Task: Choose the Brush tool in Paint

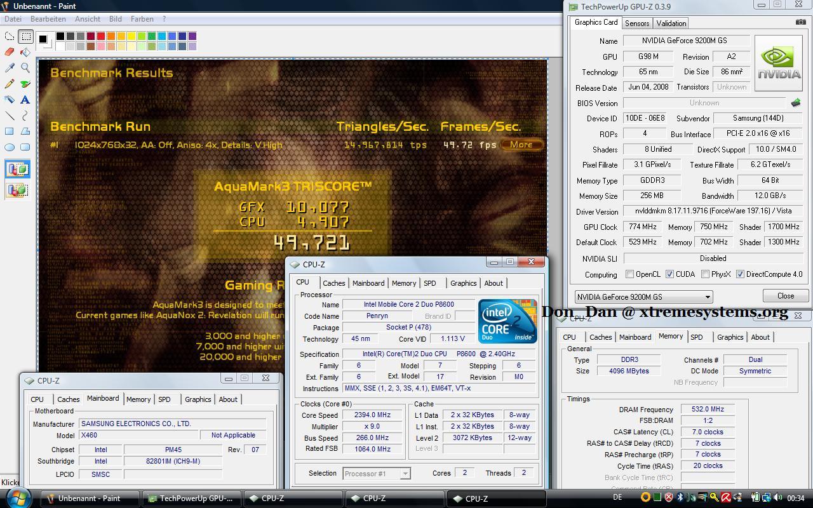Action: 25,84
